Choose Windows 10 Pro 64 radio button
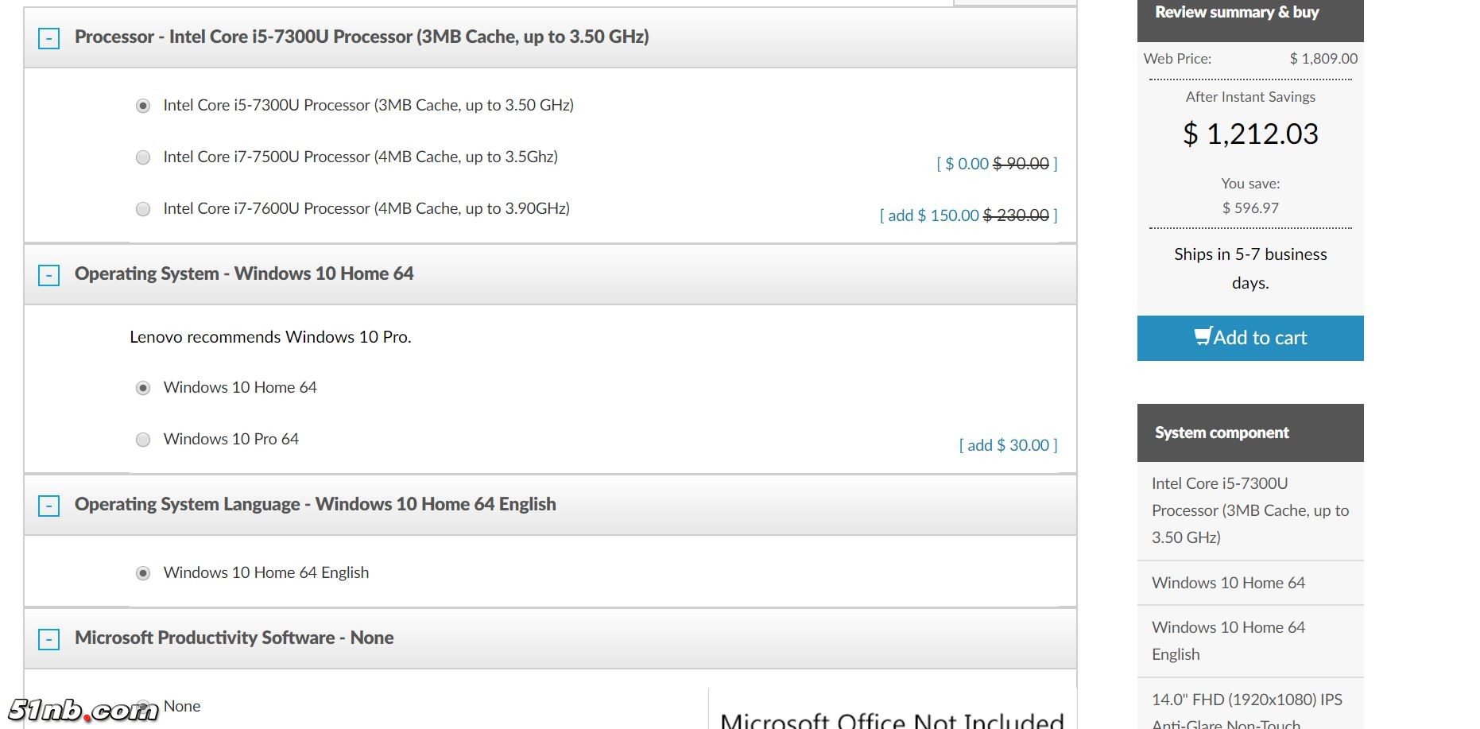1480x729 pixels. tap(143, 440)
